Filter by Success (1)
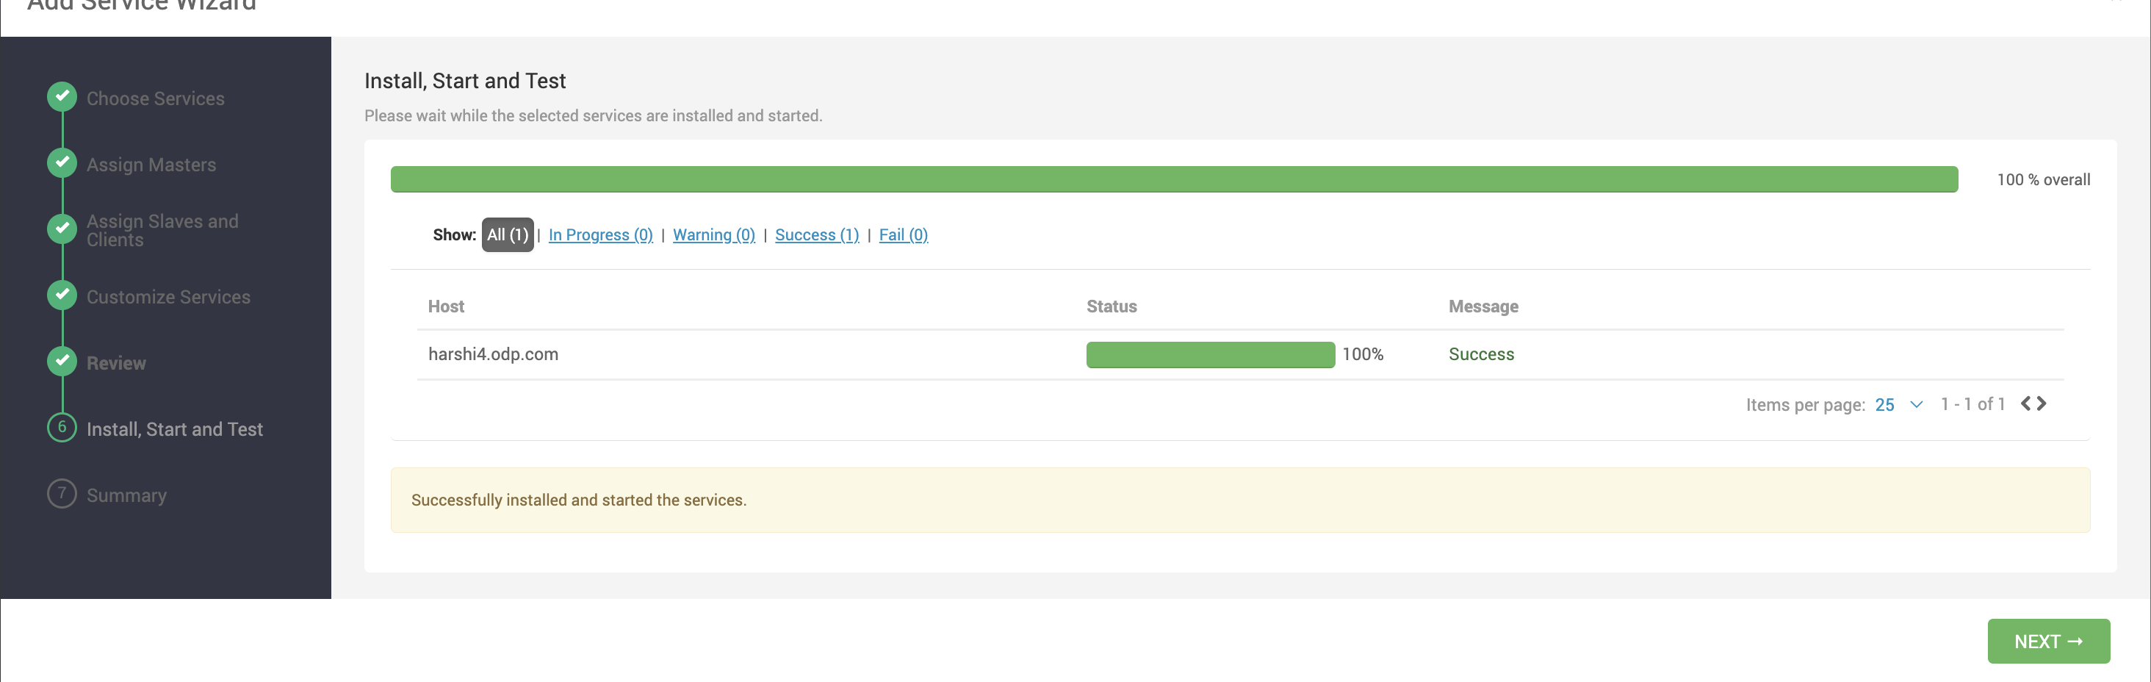This screenshot has width=2151, height=682. [x=817, y=235]
